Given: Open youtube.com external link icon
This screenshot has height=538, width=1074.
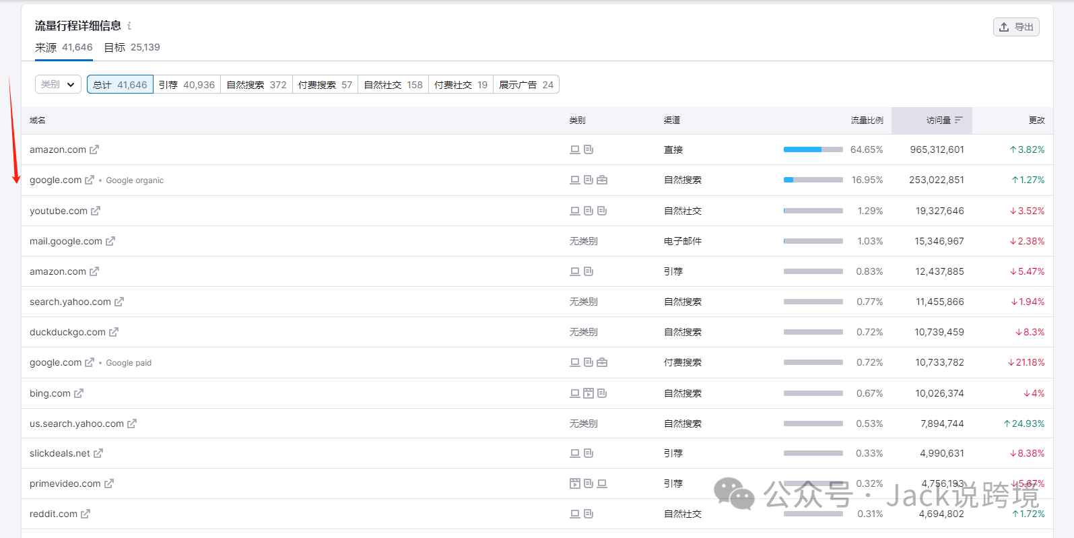Looking at the screenshot, I should pos(96,211).
